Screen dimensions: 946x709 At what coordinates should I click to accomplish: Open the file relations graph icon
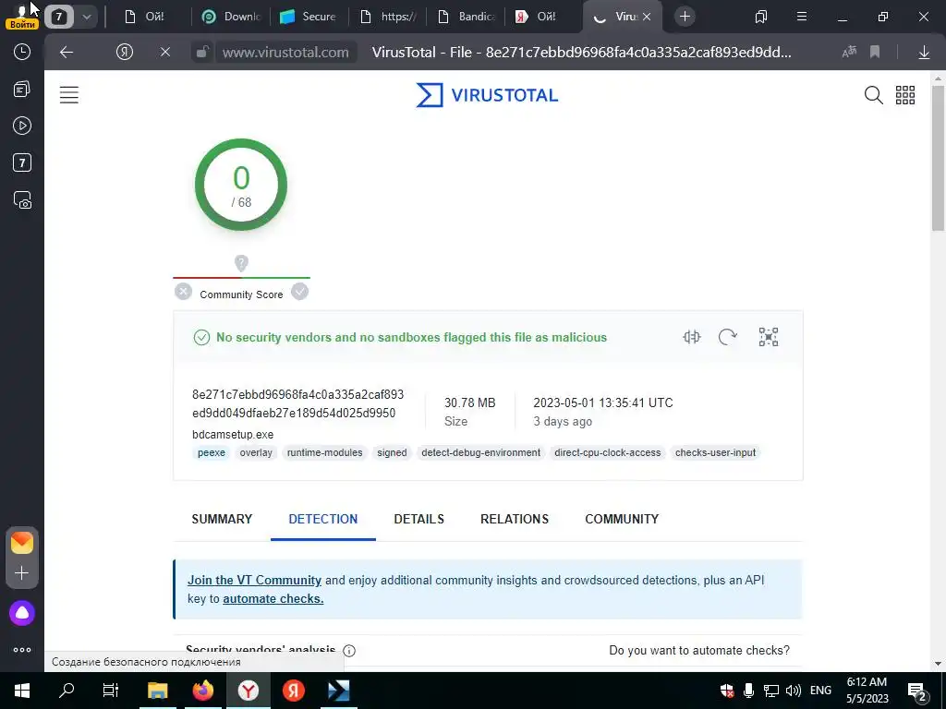coord(769,337)
